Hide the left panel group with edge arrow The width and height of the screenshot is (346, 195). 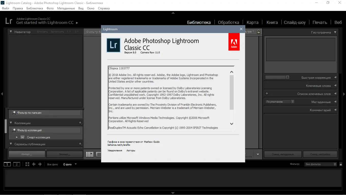click(2, 94)
